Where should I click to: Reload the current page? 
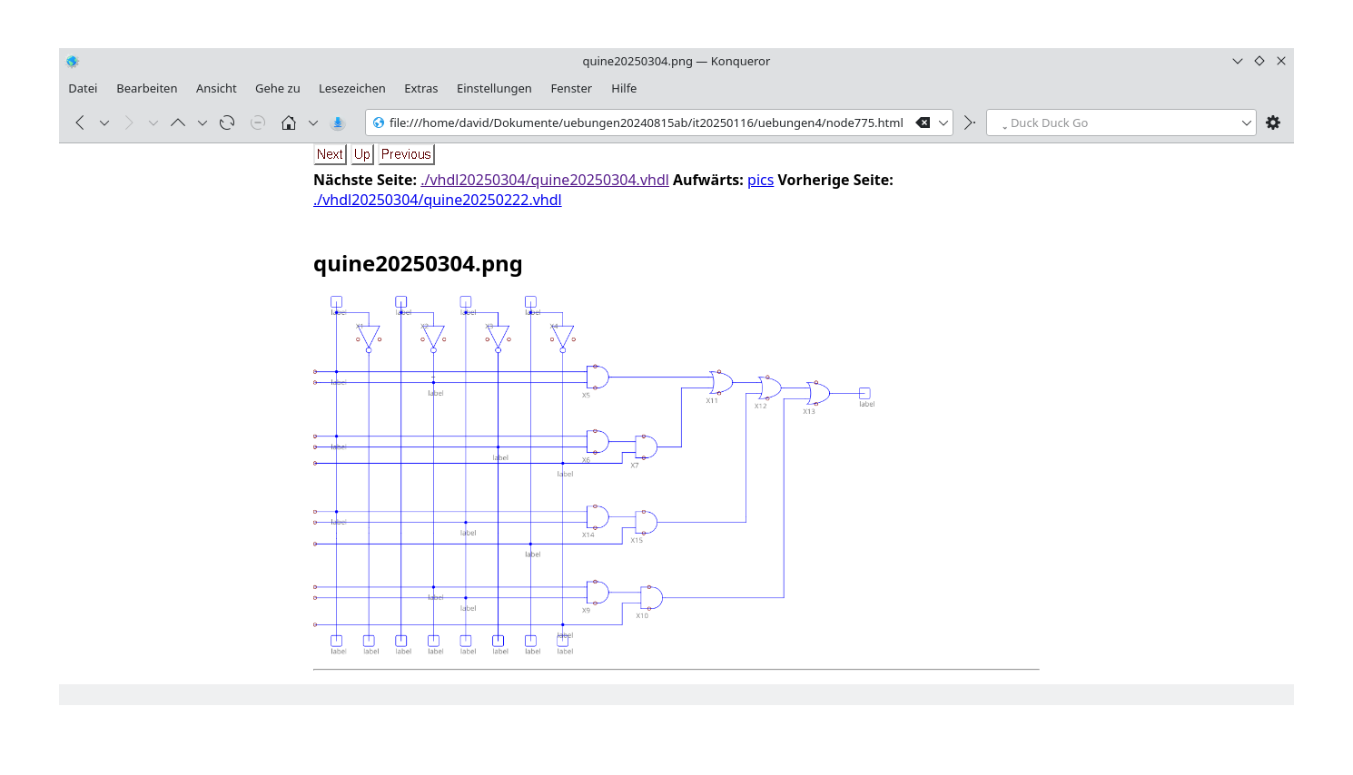(226, 122)
